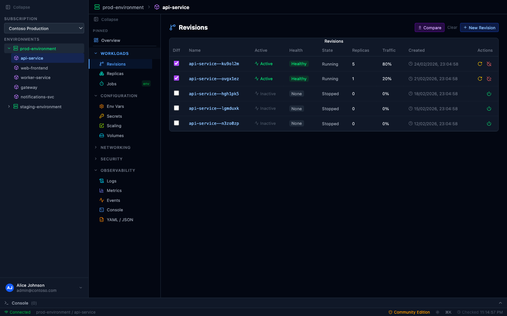
Task: Uncheck diff selection for api-service--ku9ol2m
Action: (x=176, y=63)
